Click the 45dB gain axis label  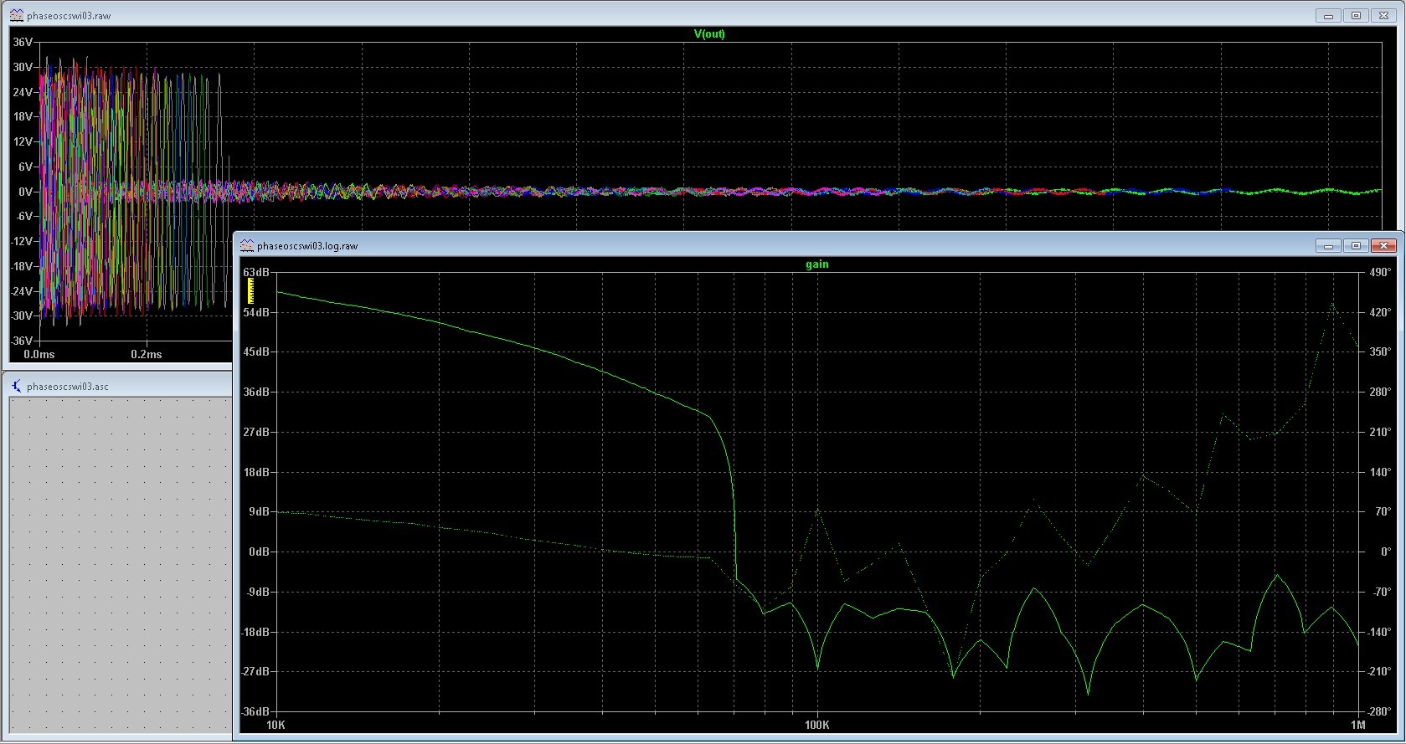tap(256, 351)
